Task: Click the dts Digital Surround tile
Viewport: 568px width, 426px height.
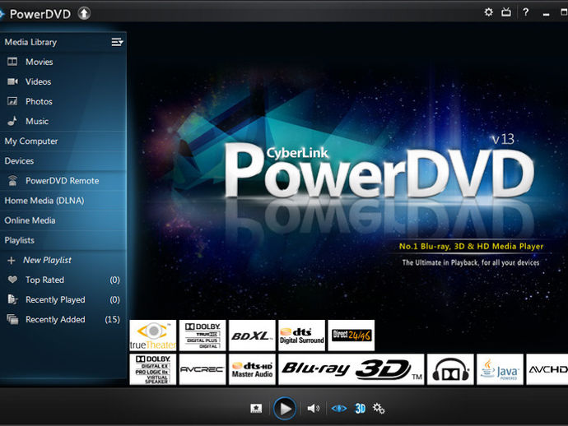Action: (x=302, y=336)
